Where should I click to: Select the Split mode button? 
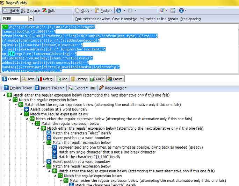click(x=49, y=11)
